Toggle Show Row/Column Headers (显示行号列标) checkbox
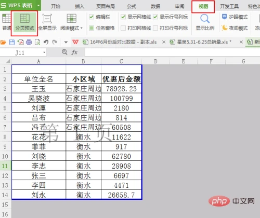 pyautogui.click(x=155, y=17)
